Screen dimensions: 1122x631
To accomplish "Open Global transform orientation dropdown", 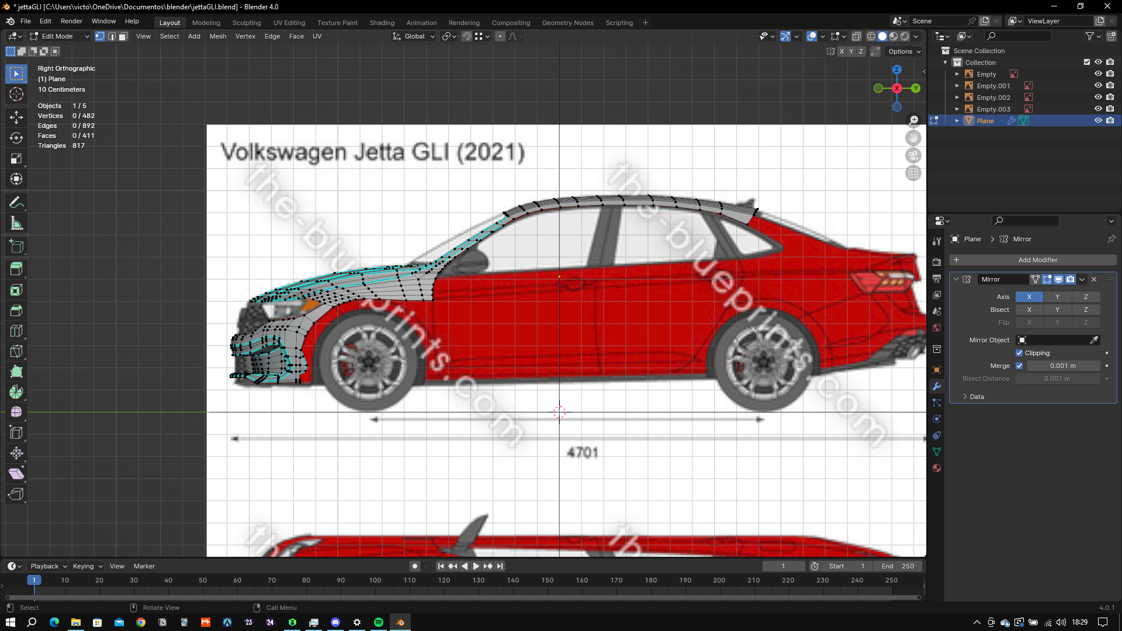I will pyautogui.click(x=414, y=36).
